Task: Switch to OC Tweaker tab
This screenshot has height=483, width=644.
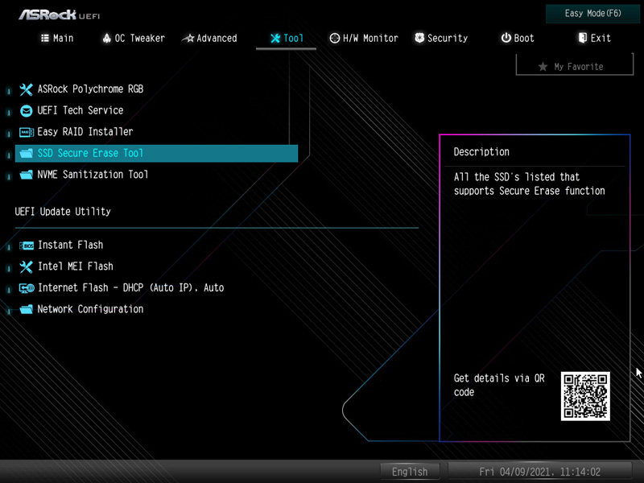Action: (x=133, y=38)
